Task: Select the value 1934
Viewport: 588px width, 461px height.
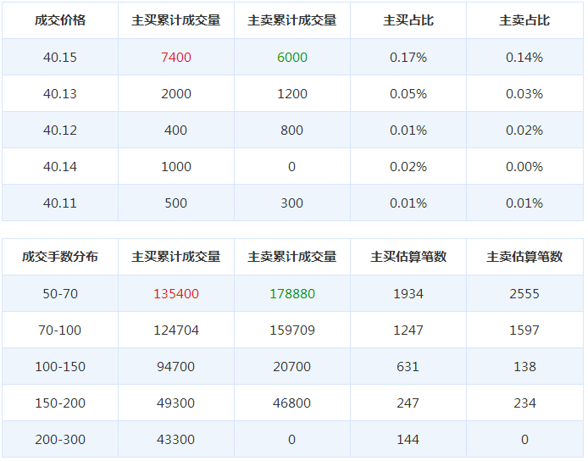Action: tap(408, 294)
